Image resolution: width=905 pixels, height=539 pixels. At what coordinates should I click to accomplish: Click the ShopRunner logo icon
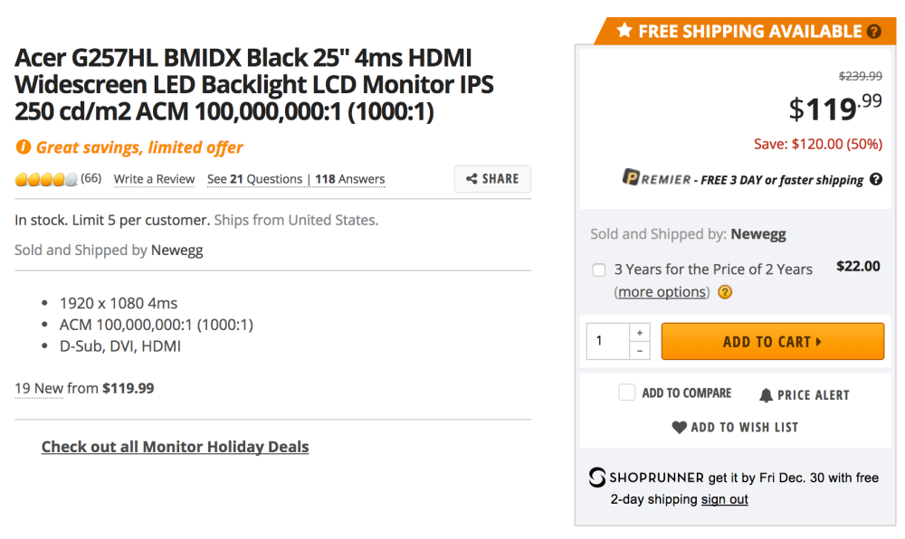[x=597, y=478]
